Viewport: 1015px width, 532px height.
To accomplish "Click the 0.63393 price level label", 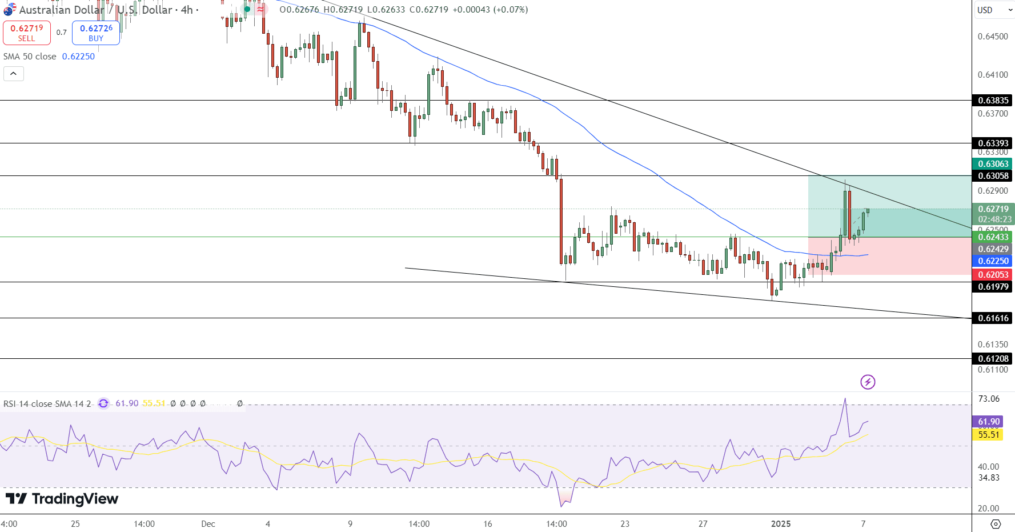I will click(993, 143).
